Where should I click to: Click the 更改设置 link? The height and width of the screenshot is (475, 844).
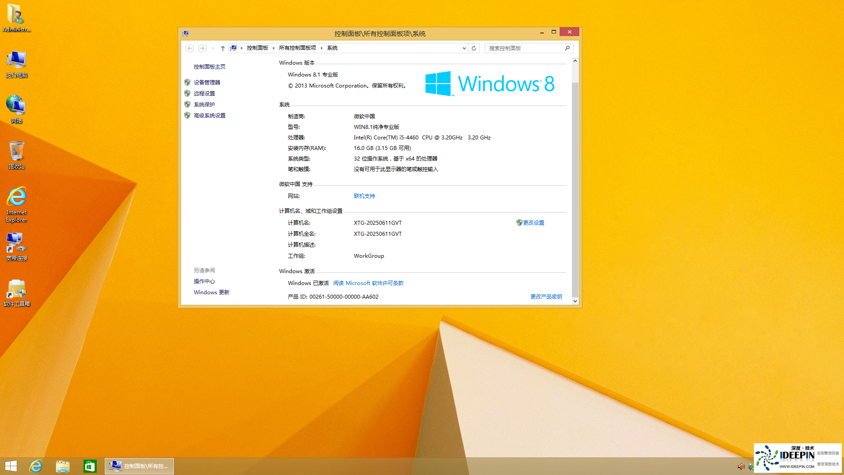click(x=533, y=223)
